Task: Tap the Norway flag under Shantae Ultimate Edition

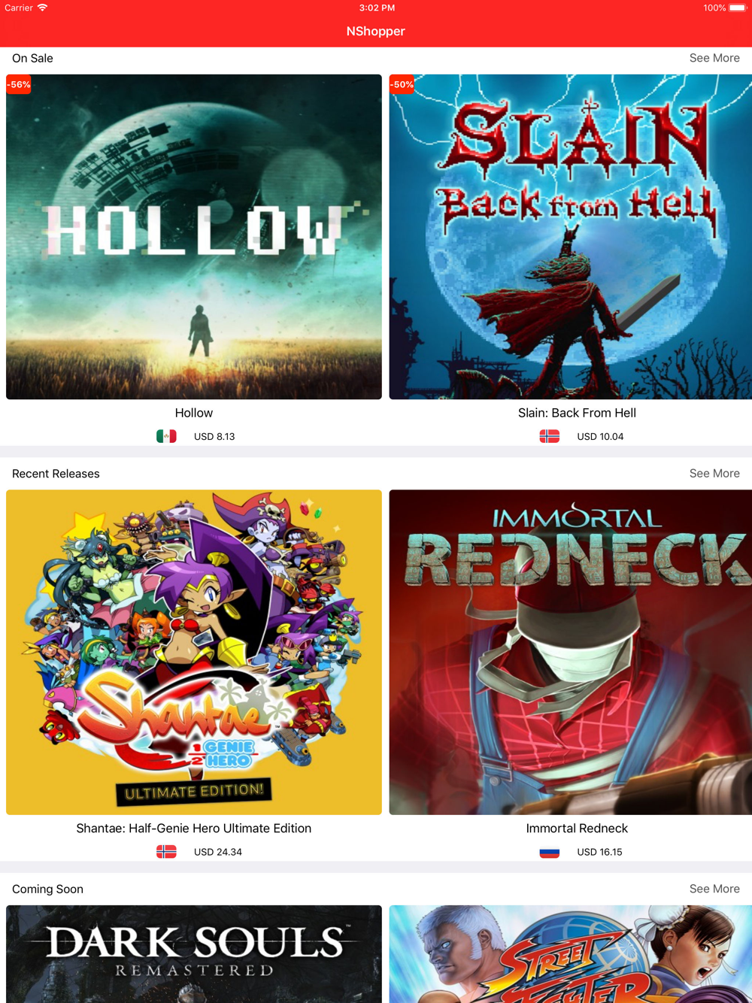Action: coord(166,852)
